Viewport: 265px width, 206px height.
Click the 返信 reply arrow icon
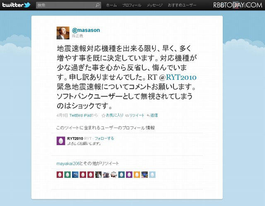148,116
